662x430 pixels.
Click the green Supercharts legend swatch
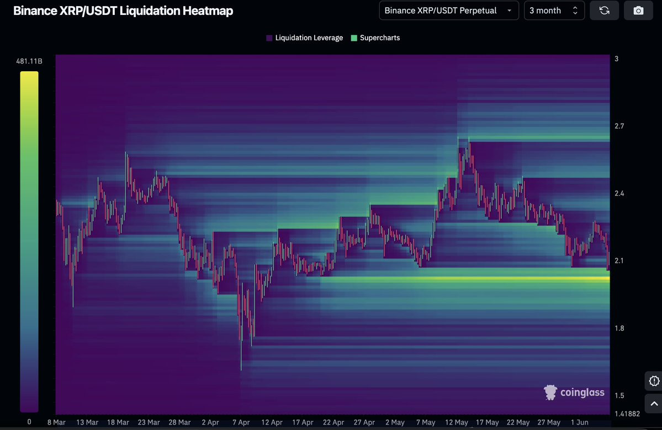tap(354, 38)
